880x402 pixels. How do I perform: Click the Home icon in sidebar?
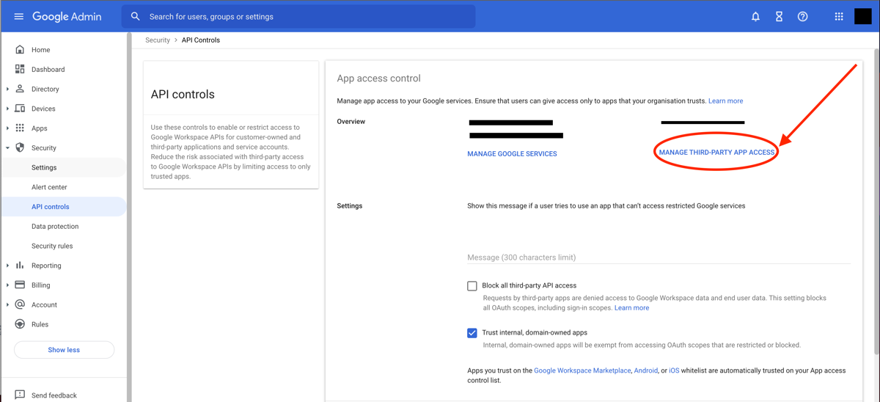(x=20, y=50)
